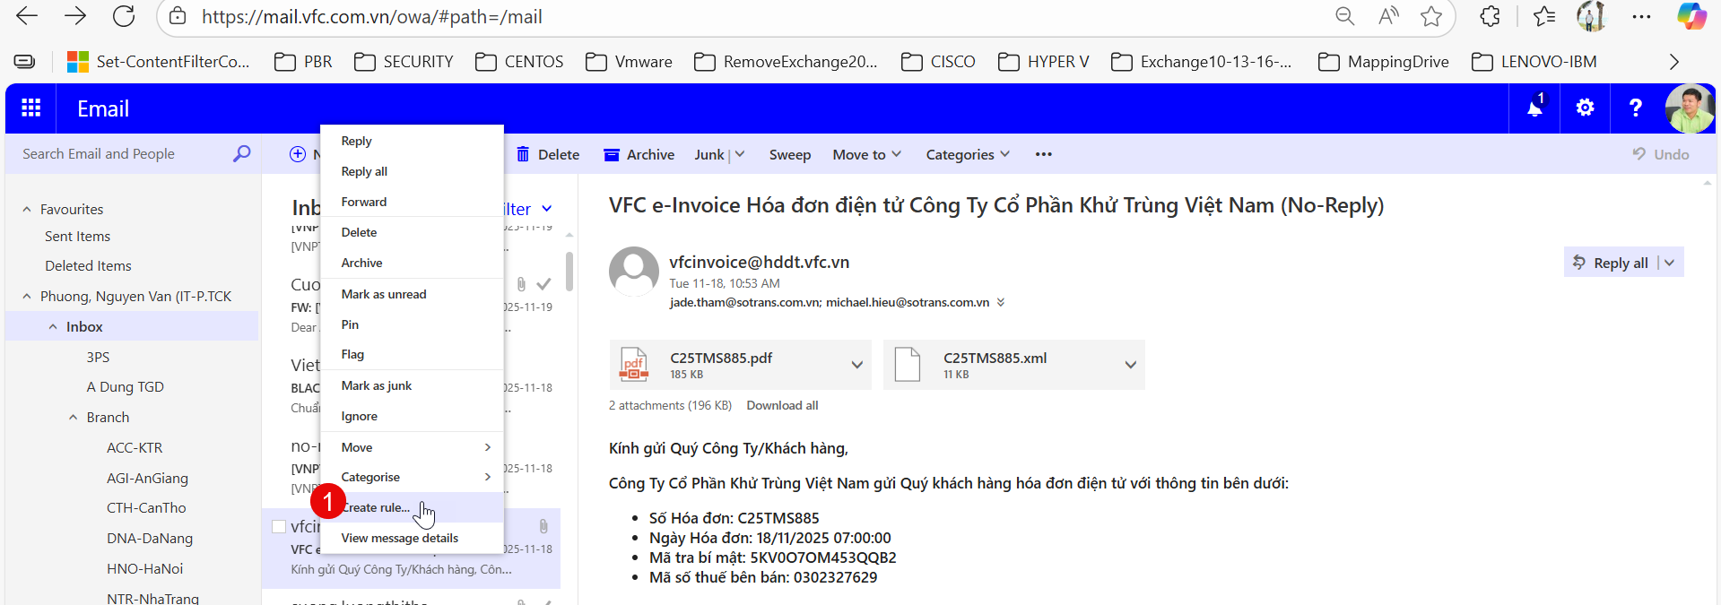Click the Archive toolbar icon
This screenshot has height=605, width=1721.
pos(612,155)
